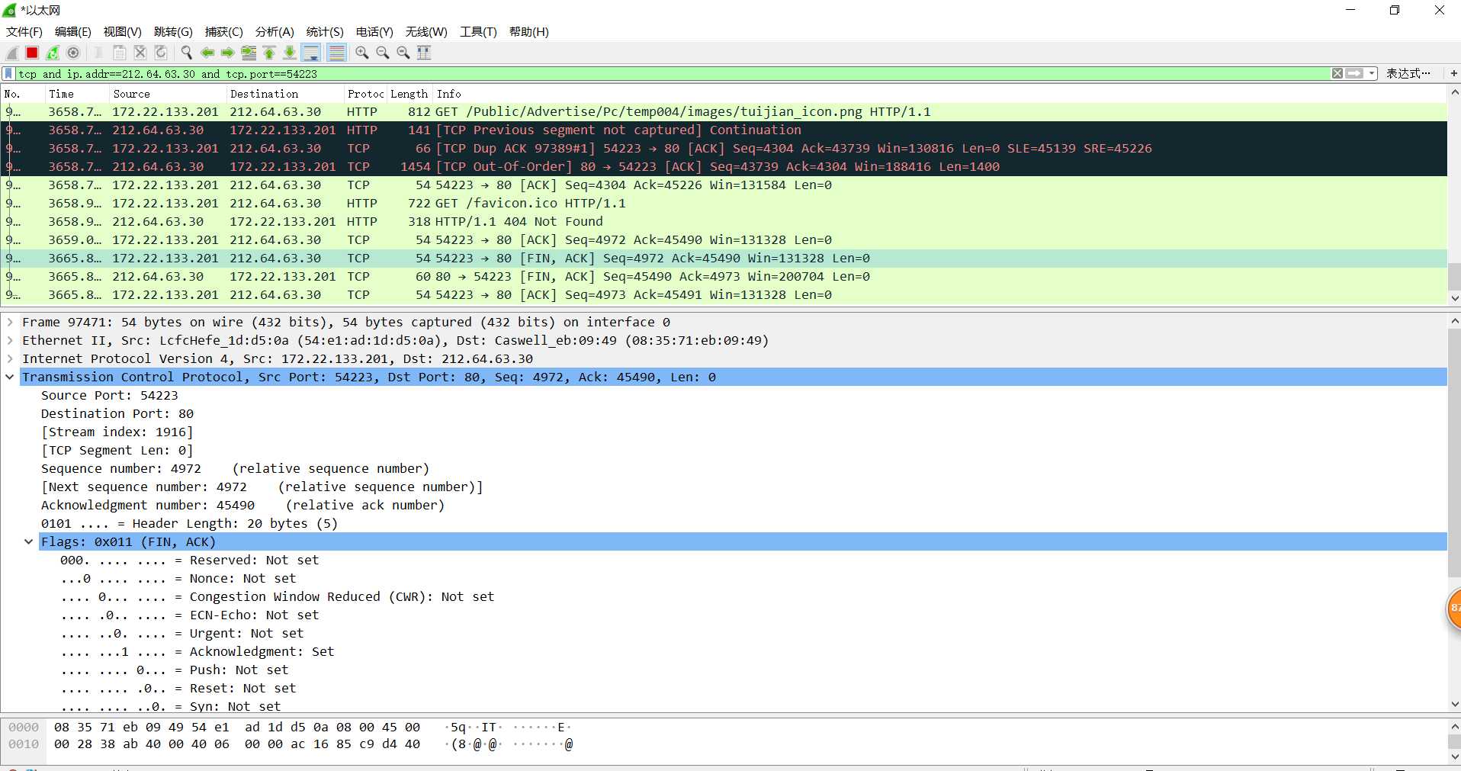Sort packets by Protocol column header
Screen dimensions: 1461x771
(365, 94)
